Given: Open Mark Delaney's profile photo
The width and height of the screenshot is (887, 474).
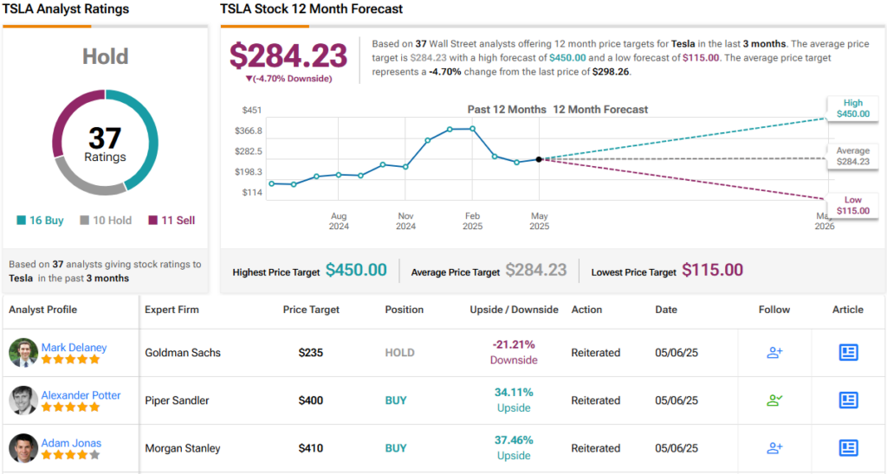Looking at the screenshot, I should [x=23, y=353].
